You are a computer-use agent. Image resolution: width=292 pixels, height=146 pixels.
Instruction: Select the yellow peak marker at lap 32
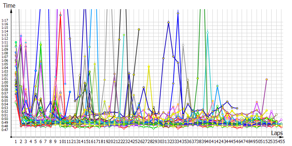(x=168, y=23)
